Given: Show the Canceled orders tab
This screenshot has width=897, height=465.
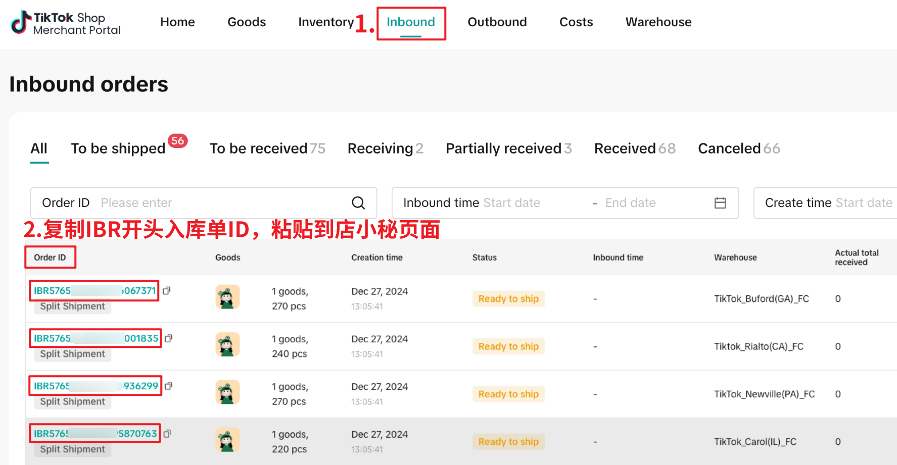Looking at the screenshot, I should pyautogui.click(x=729, y=148).
